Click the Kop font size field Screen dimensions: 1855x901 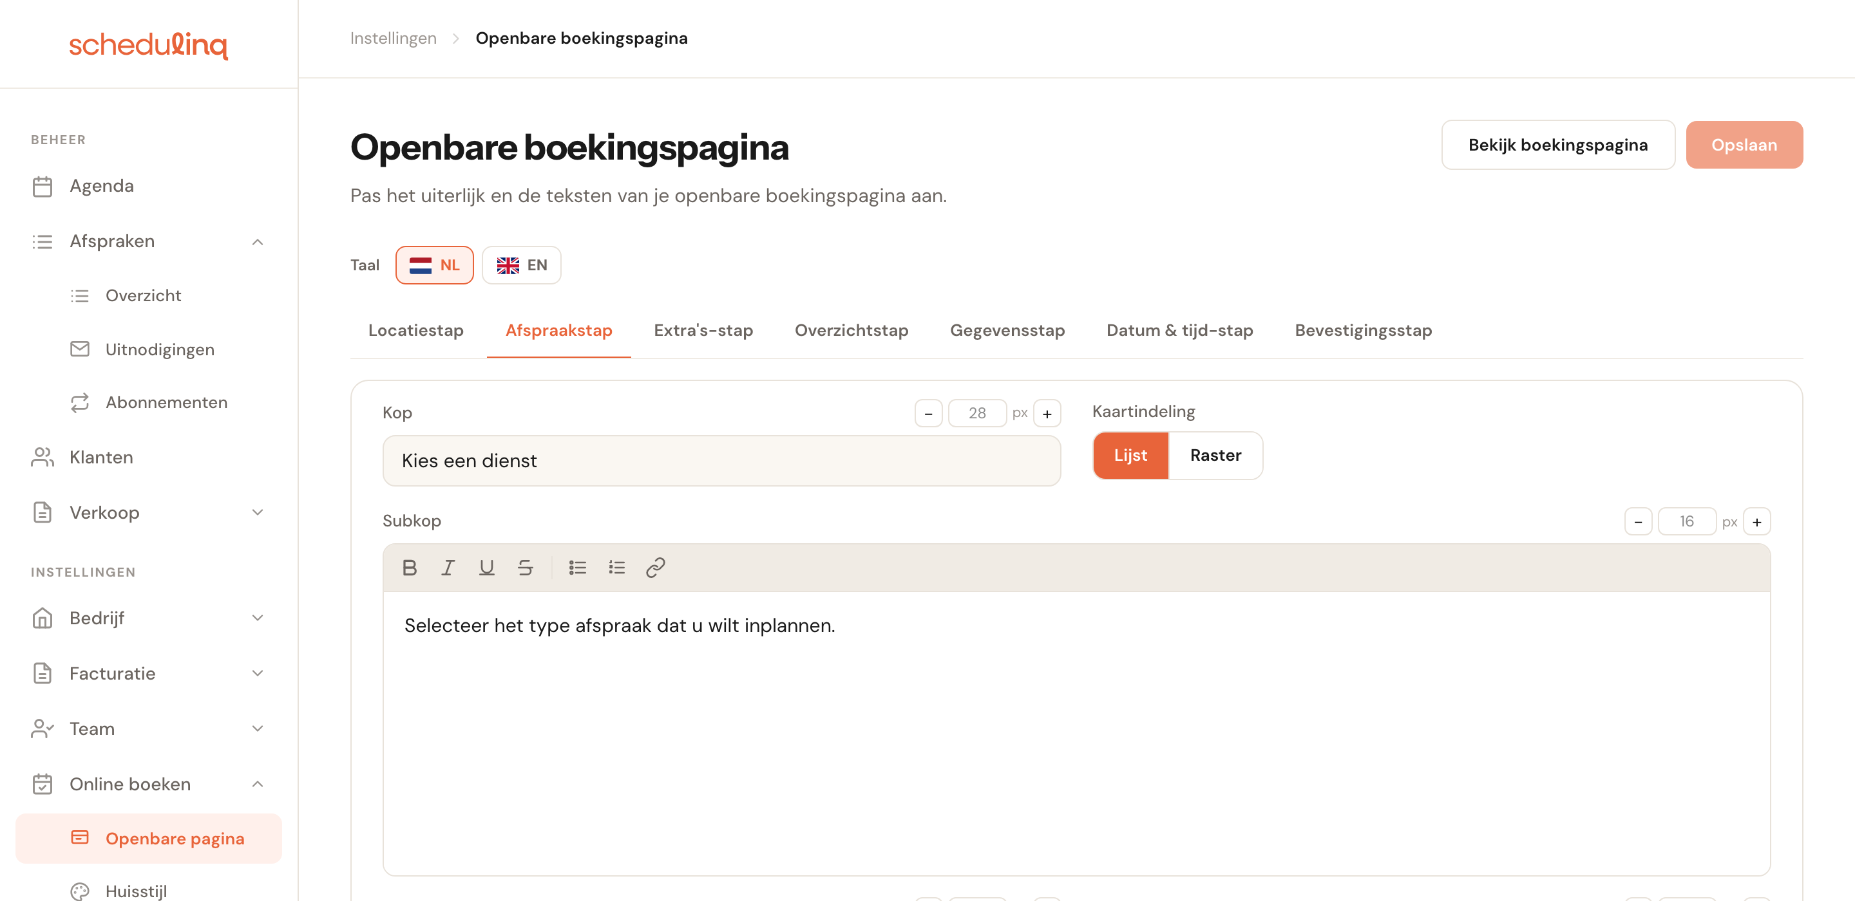[x=977, y=413]
